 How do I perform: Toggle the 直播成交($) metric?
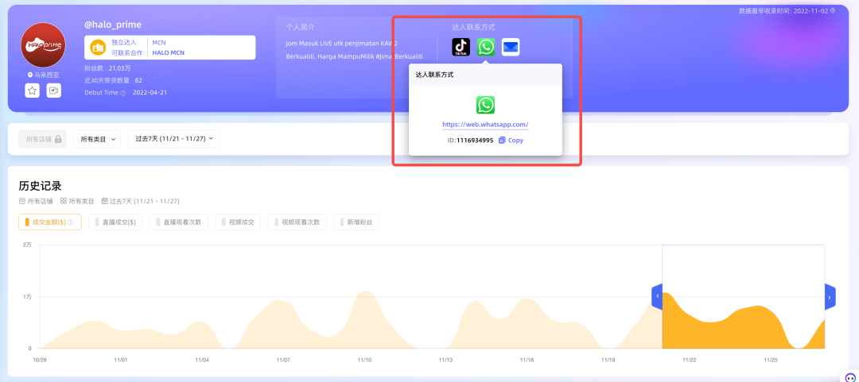coord(115,222)
